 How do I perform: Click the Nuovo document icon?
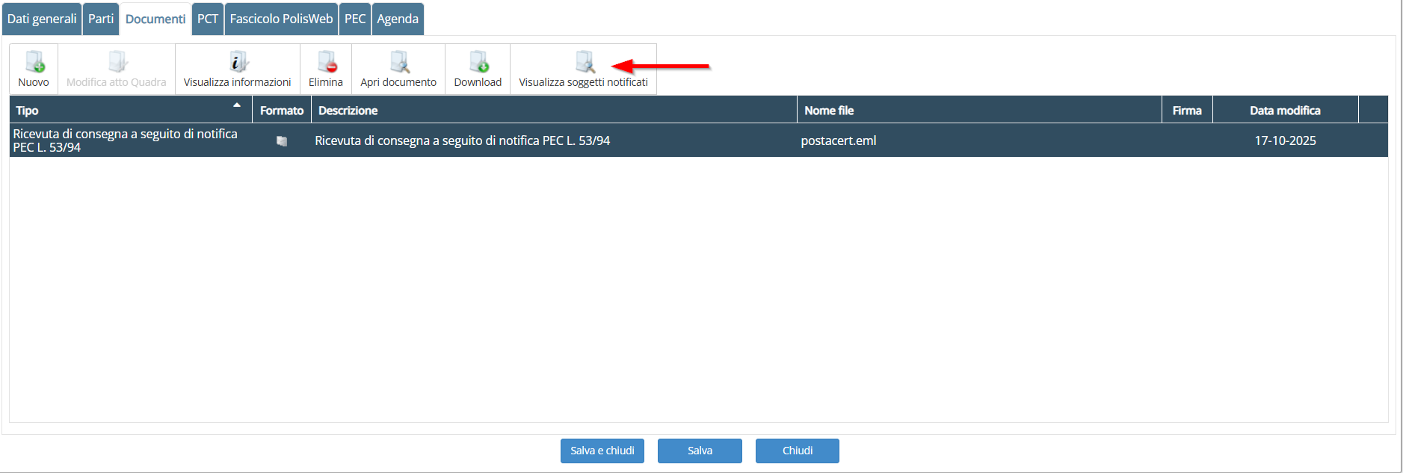[34, 62]
